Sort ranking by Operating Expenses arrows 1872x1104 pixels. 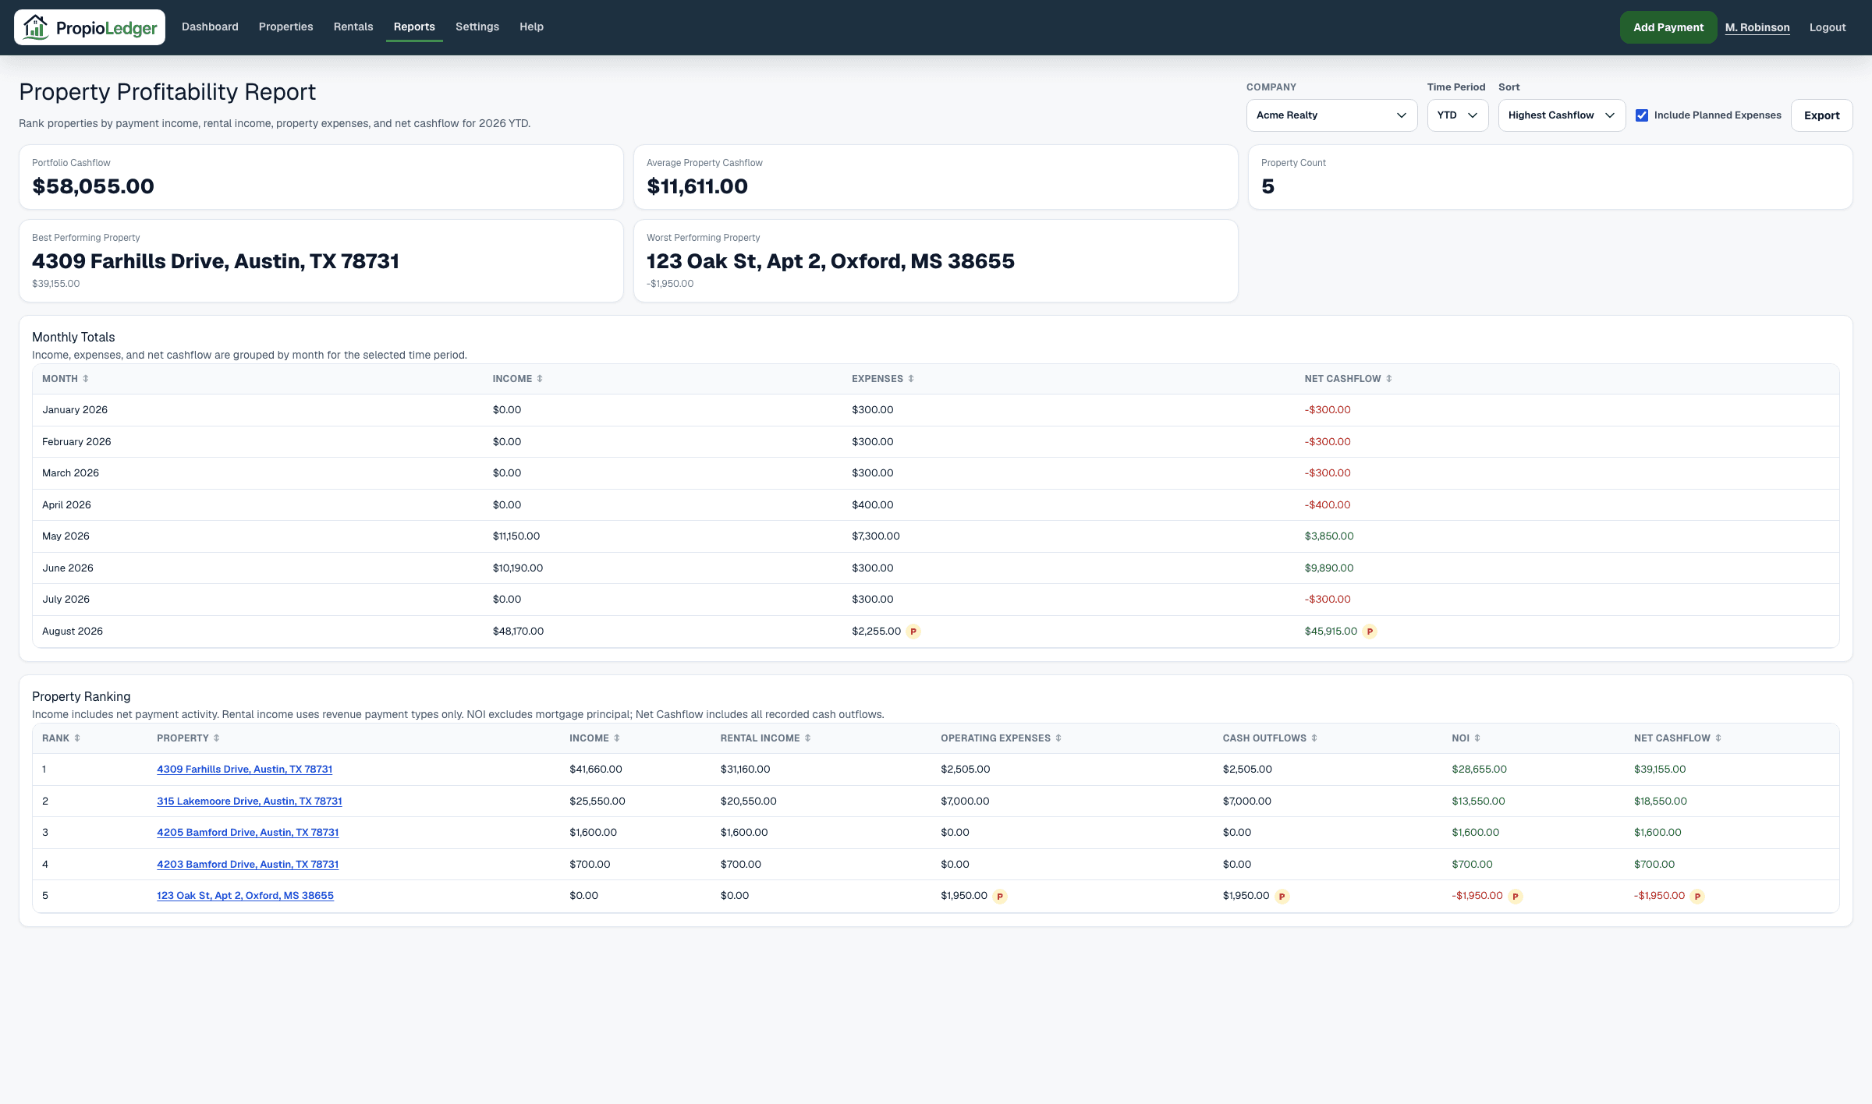[1058, 738]
